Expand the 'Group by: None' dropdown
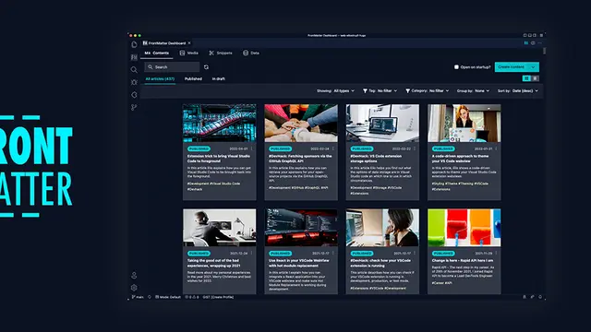The image size is (591, 332). [474, 90]
